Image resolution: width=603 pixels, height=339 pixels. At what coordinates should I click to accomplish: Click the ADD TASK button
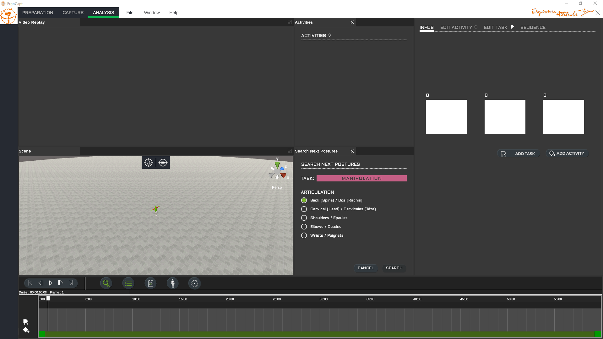519,153
